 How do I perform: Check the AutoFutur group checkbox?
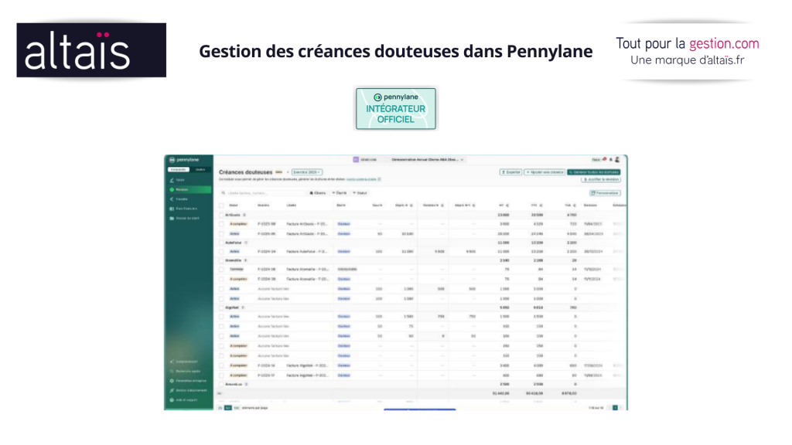coord(221,243)
